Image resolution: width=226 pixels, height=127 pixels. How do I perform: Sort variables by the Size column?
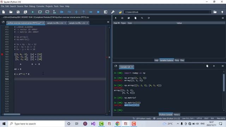(x=130, y=23)
